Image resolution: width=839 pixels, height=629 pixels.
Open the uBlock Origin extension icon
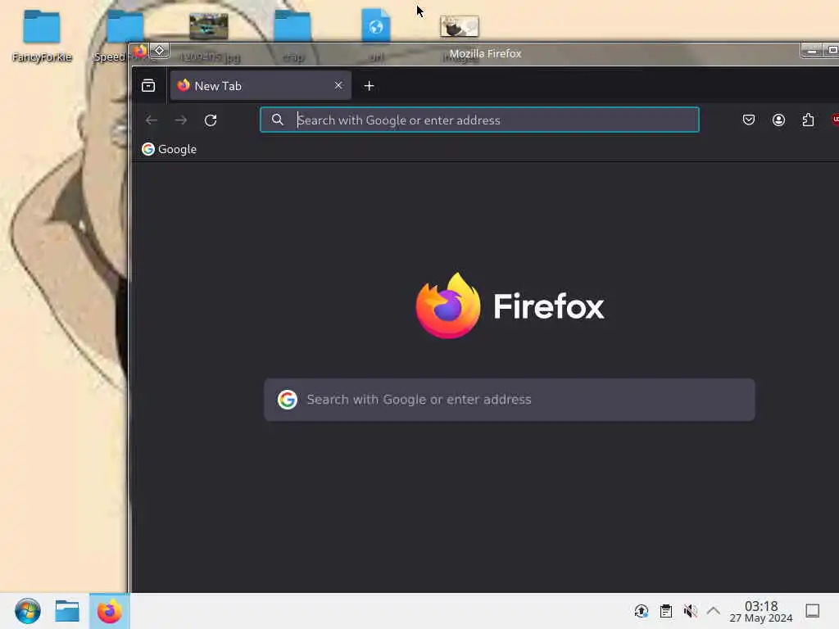pyautogui.click(x=835, y=120)
